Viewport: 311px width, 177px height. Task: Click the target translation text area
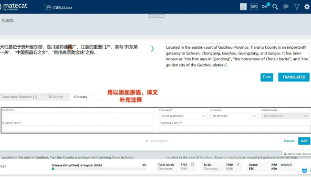237,56
